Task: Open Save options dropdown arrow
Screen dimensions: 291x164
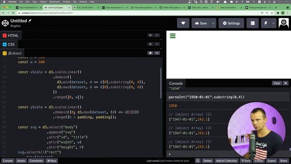Action: pos(213,23)
